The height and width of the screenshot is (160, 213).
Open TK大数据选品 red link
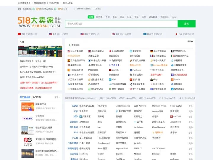point(179,75)
